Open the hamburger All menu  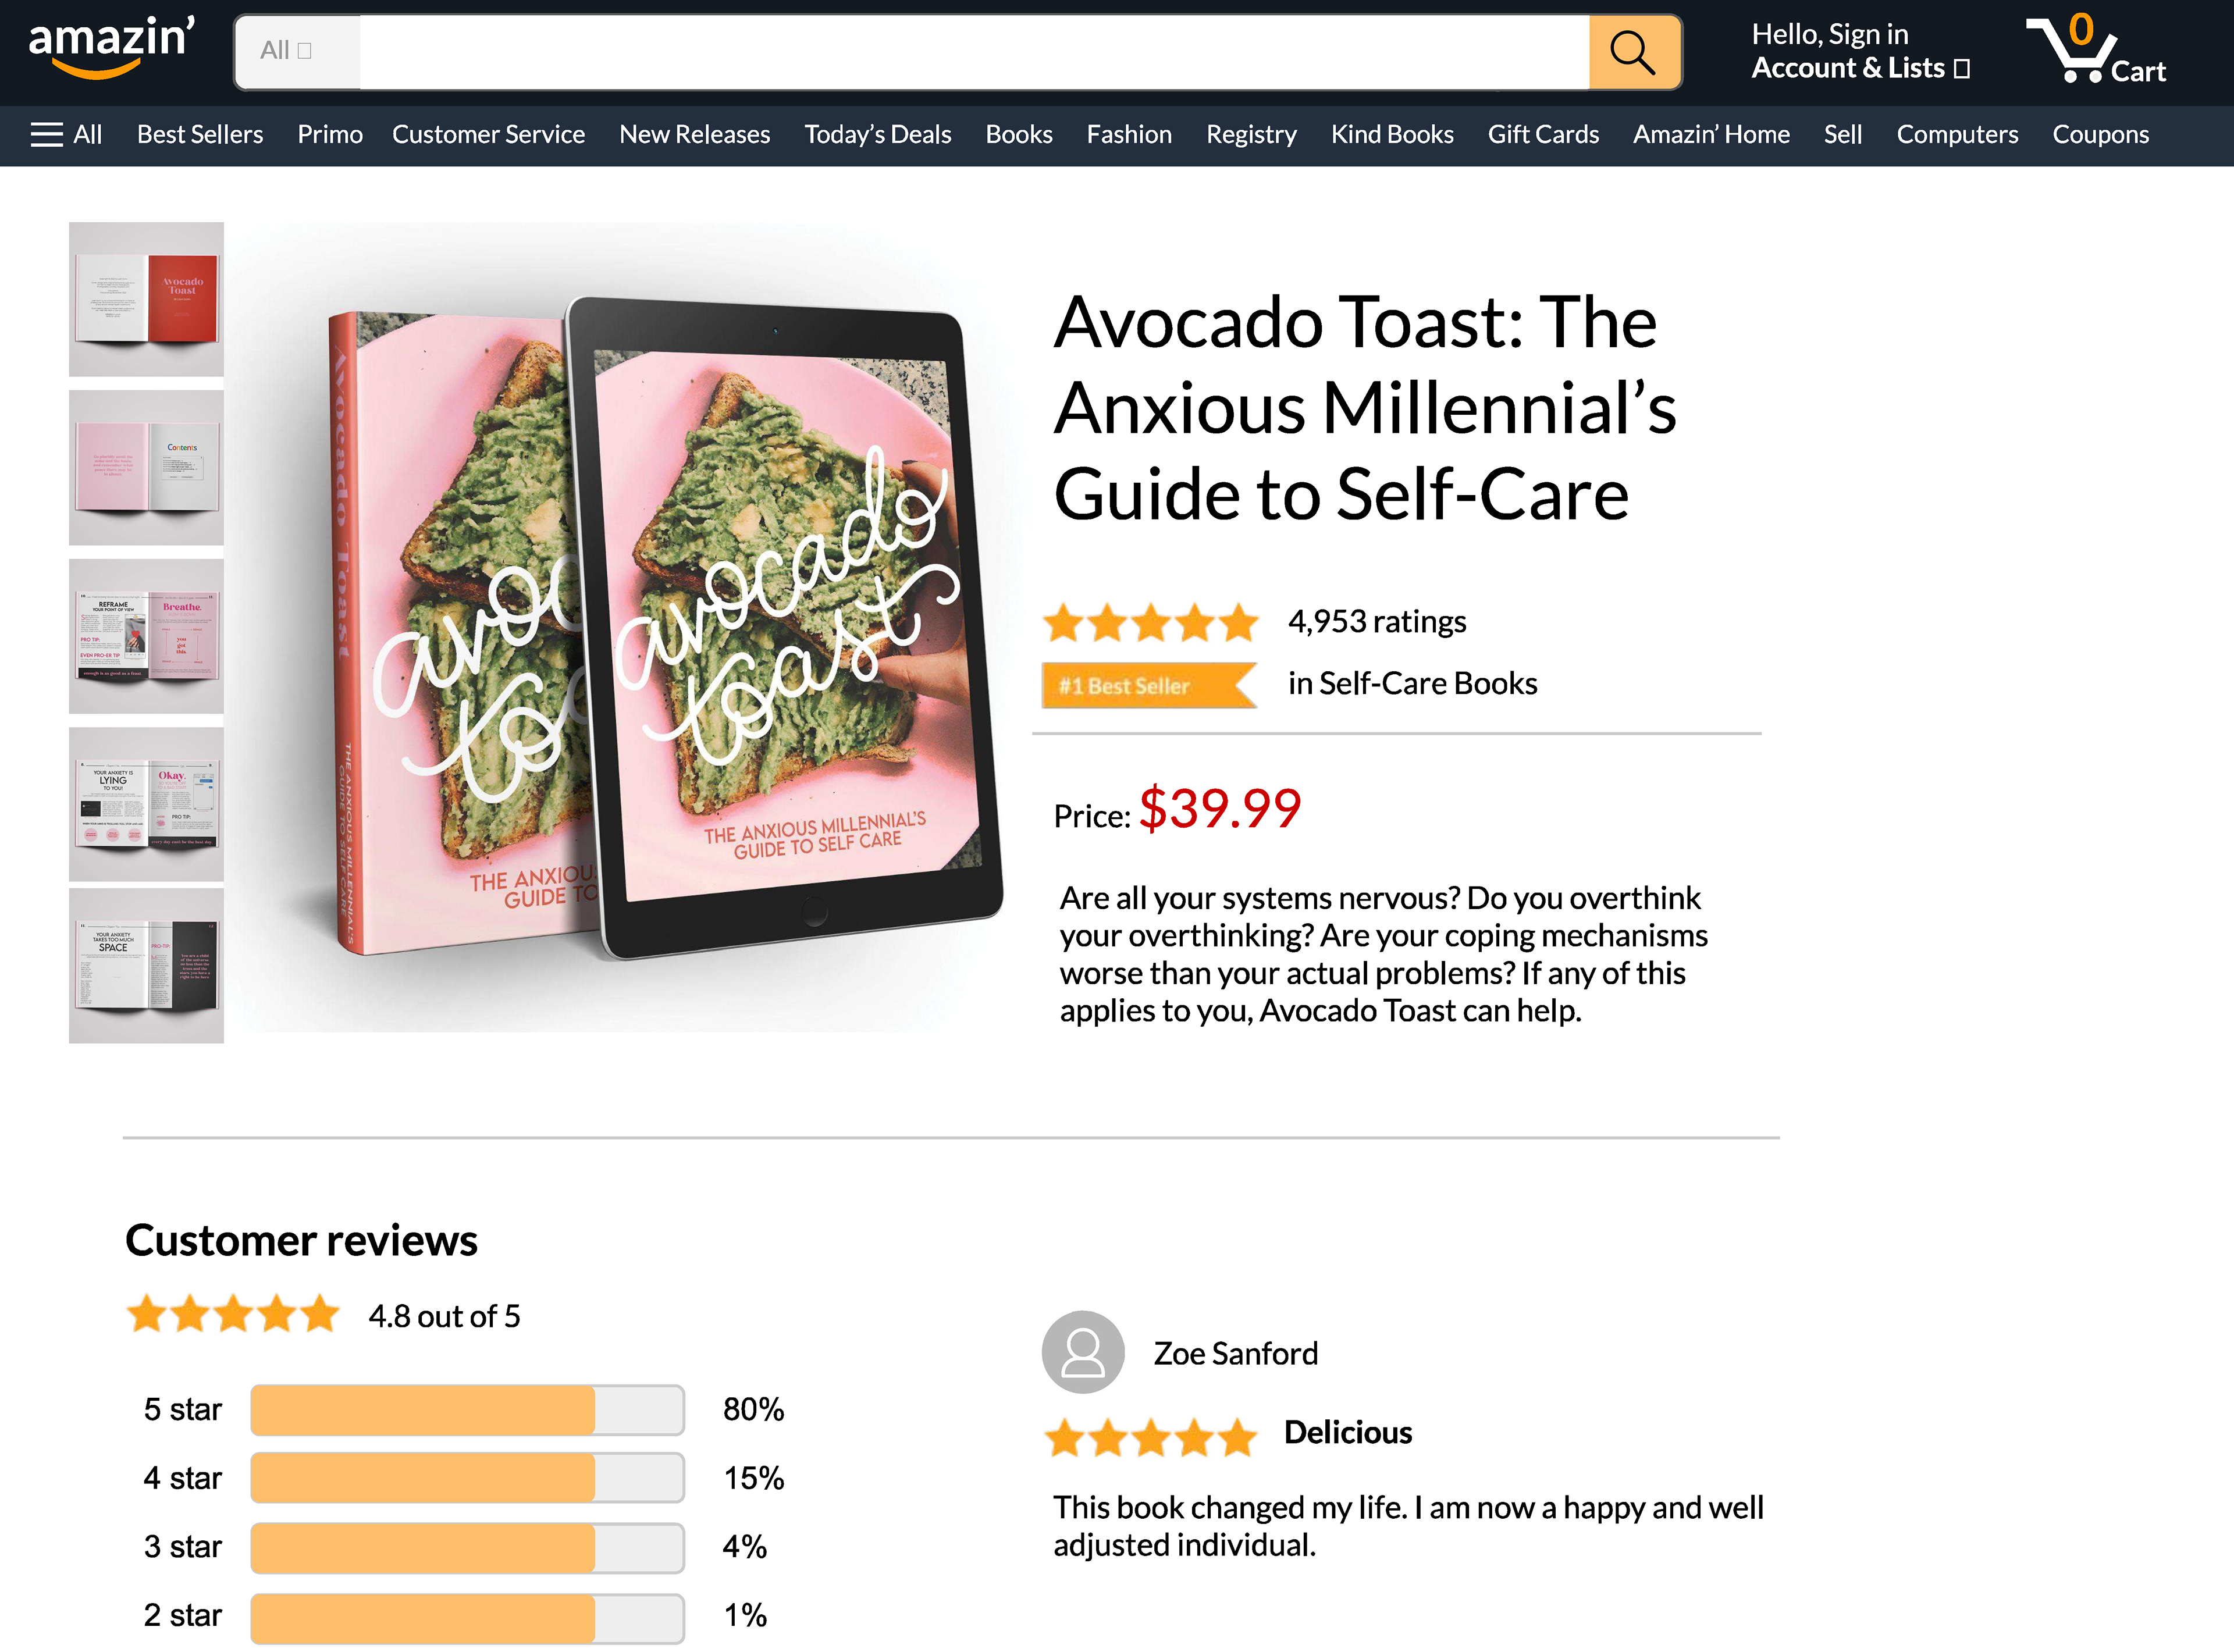pos(66,134)
